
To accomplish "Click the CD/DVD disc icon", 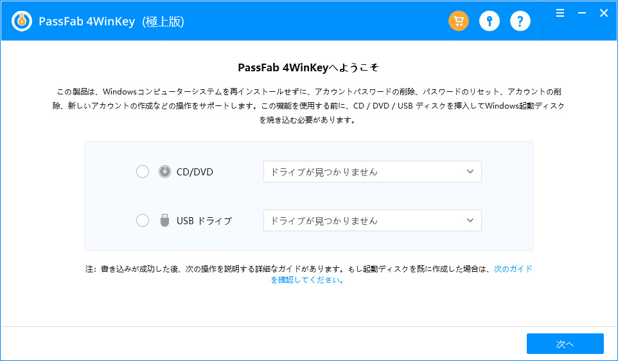I will pyautogui.click(x=165, y=172).
